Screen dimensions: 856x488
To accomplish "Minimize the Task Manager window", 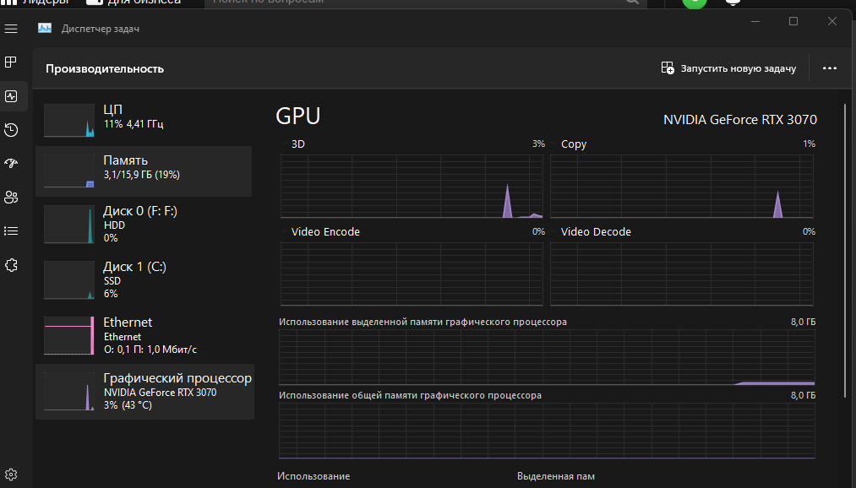I will click(755, 21).
